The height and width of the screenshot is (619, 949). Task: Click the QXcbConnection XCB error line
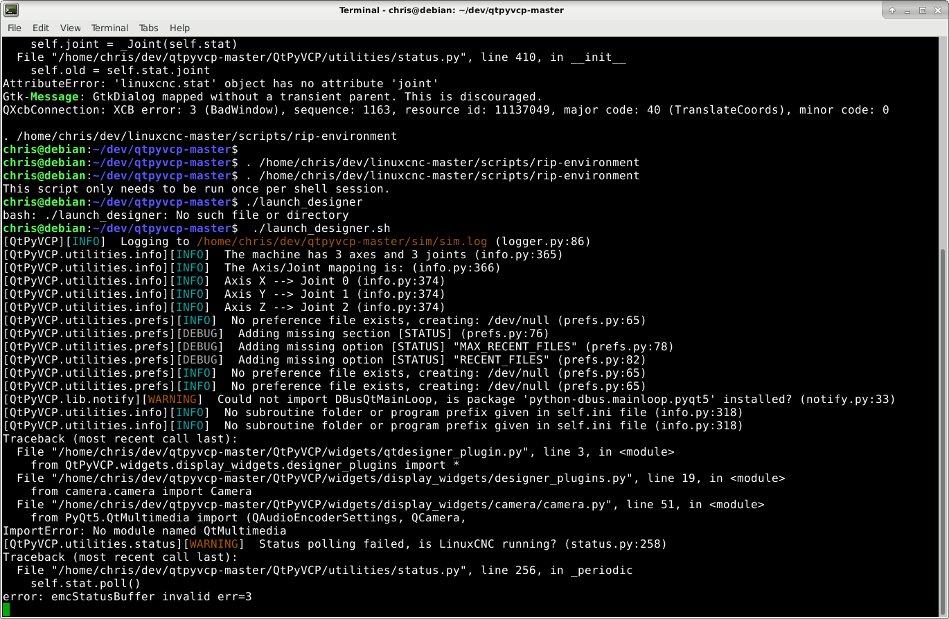[446, 110]
